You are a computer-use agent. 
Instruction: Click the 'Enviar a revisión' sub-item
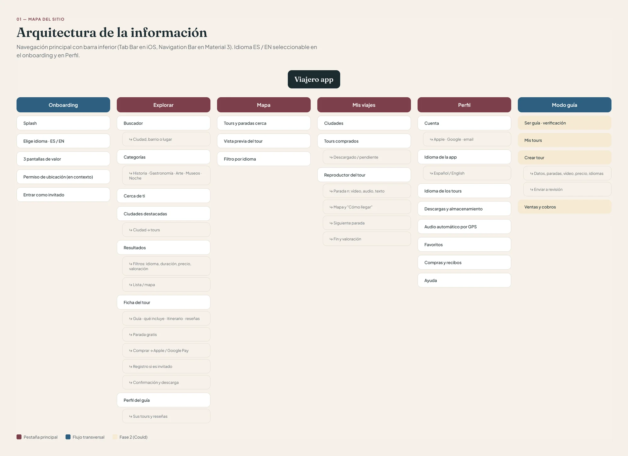click(567, 189)
